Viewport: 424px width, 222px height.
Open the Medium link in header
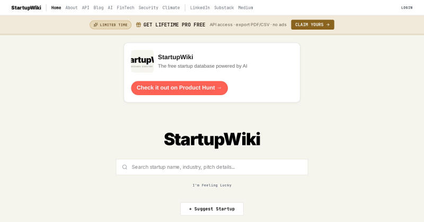pyautogui.click(x=245, y=7)
